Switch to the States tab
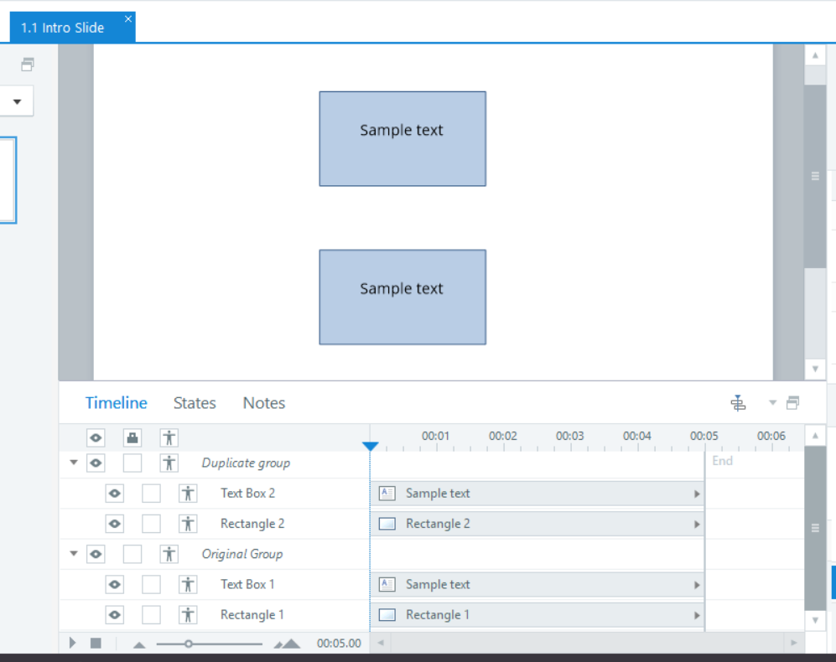 tap(194, 403)
